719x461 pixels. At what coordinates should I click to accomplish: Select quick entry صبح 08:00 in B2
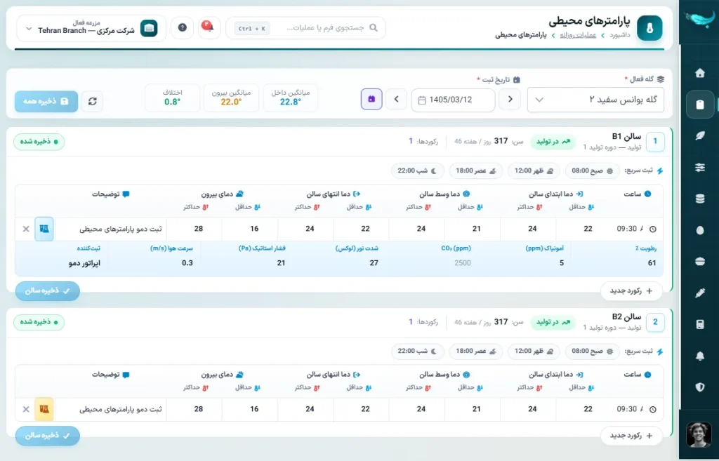coord(593,351)
